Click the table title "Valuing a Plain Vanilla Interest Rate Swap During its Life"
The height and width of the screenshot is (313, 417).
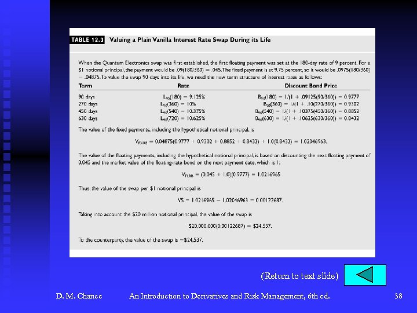tap(190, 39)
